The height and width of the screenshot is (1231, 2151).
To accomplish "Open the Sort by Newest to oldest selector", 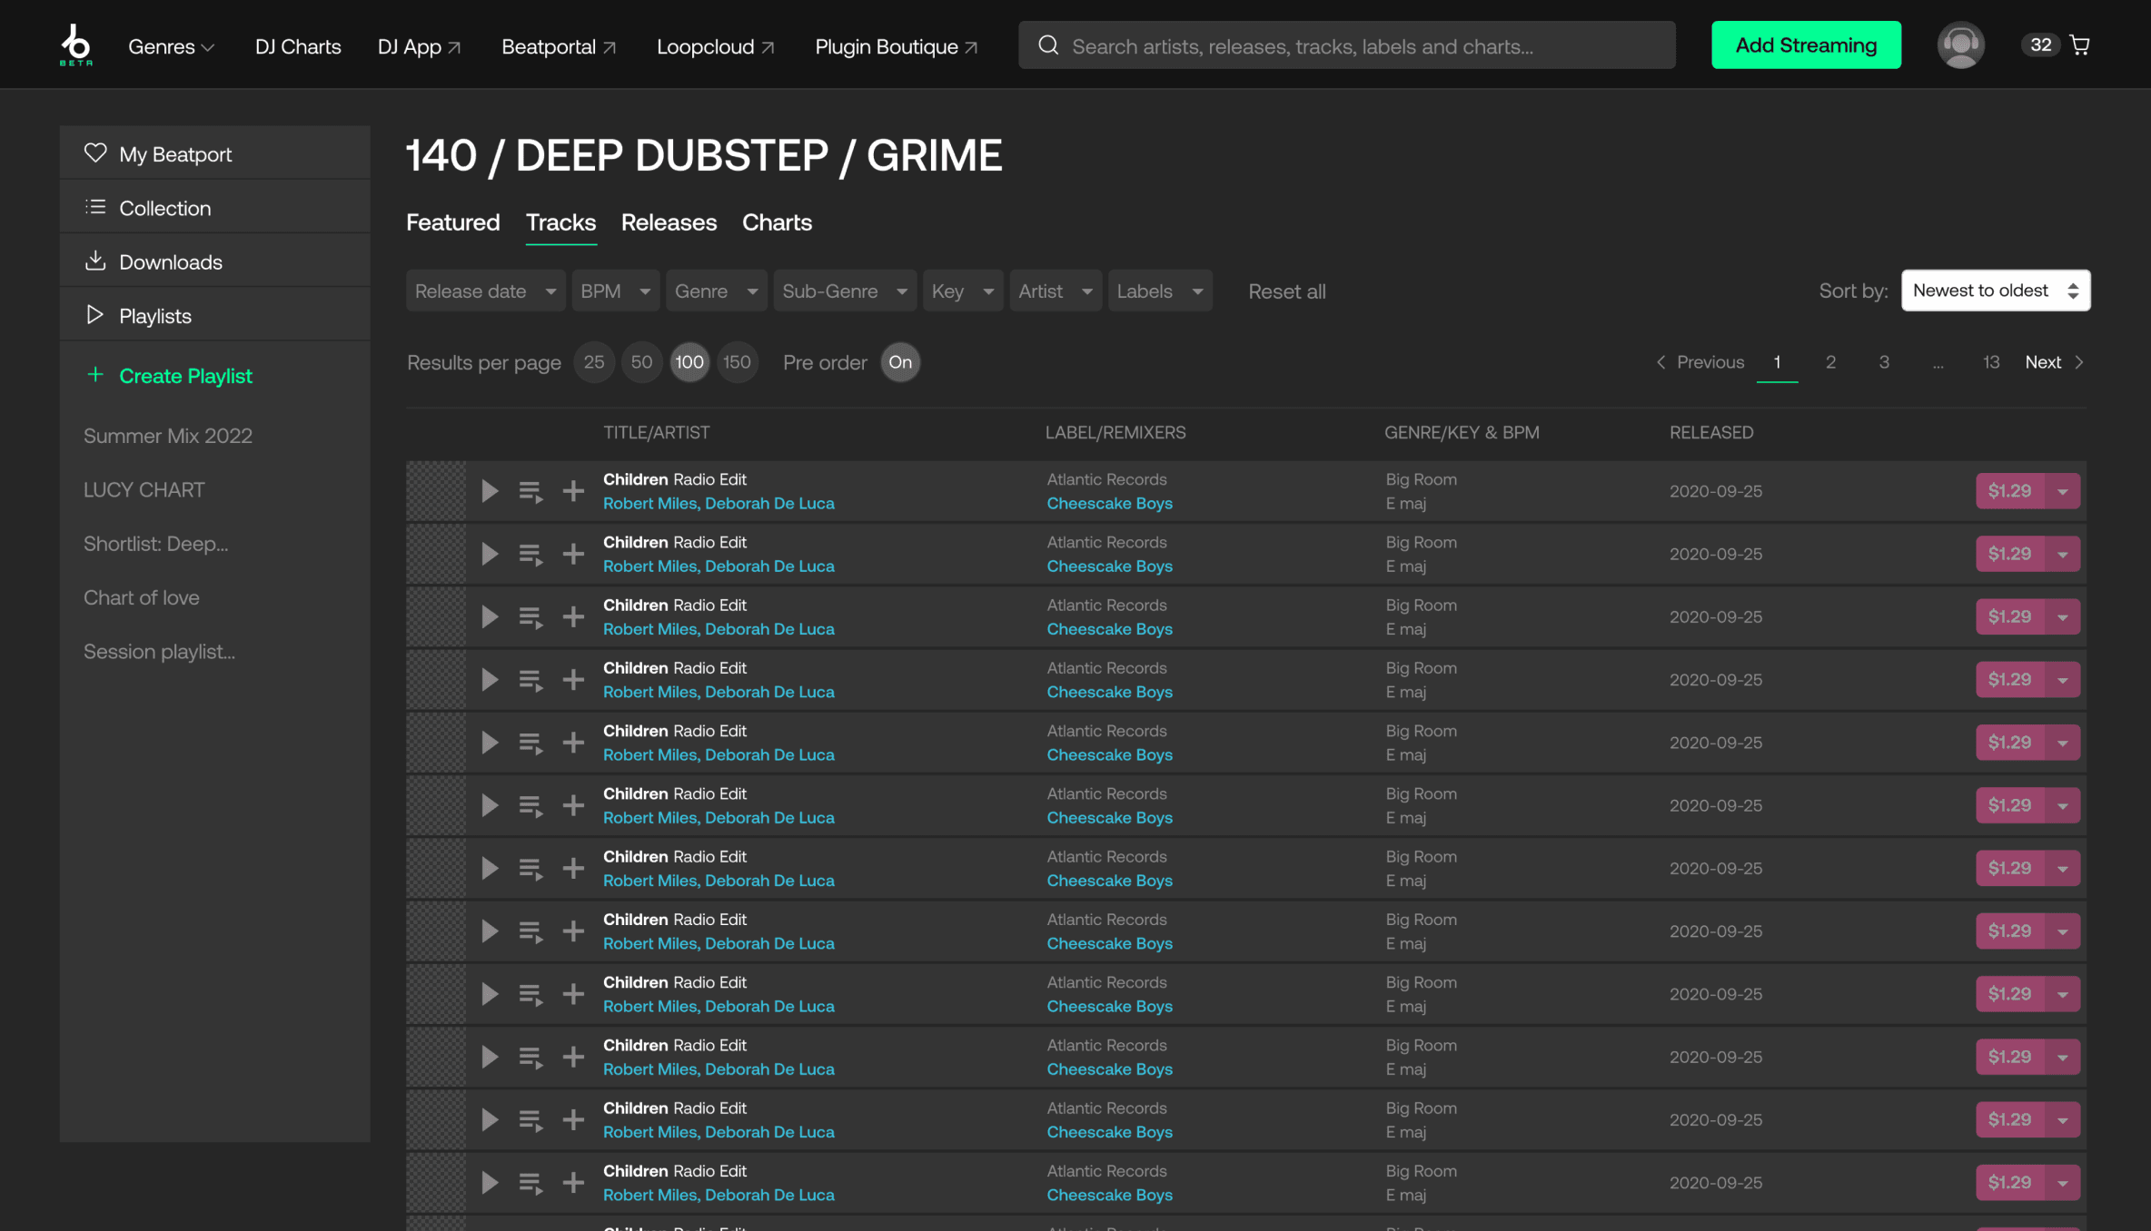I will click(x=1996, y=291).
